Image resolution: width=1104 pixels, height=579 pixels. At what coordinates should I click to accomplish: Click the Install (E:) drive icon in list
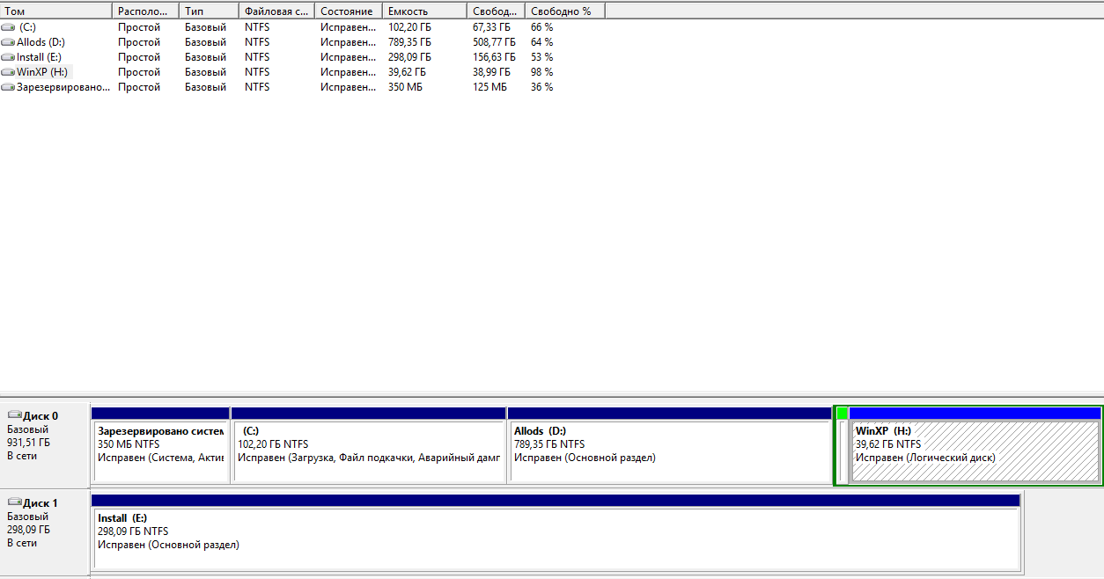pyautogui.click(x=9, y=57)
